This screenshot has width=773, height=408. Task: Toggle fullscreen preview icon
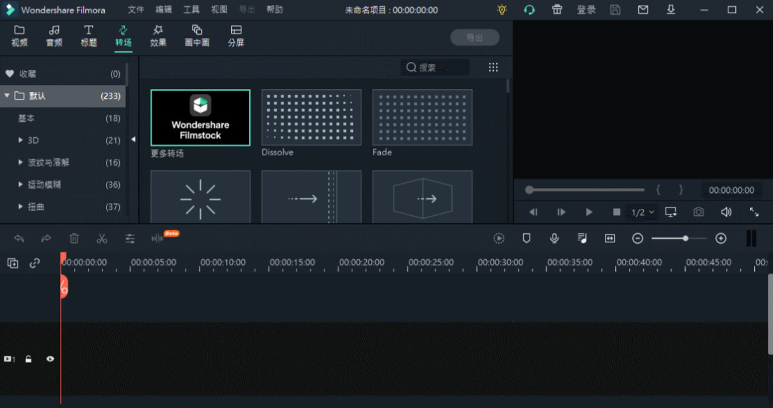[x=754, y=212]
